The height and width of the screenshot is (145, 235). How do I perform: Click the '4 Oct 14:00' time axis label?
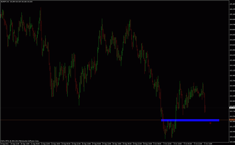(178, 144)
